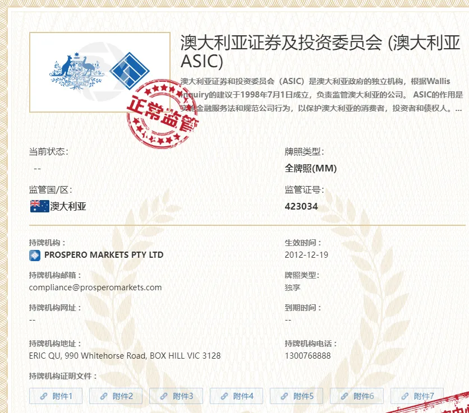This screenshot has width=469, height=413.
Task: Click the ASIC description paragraph
Action: point(321,95)
